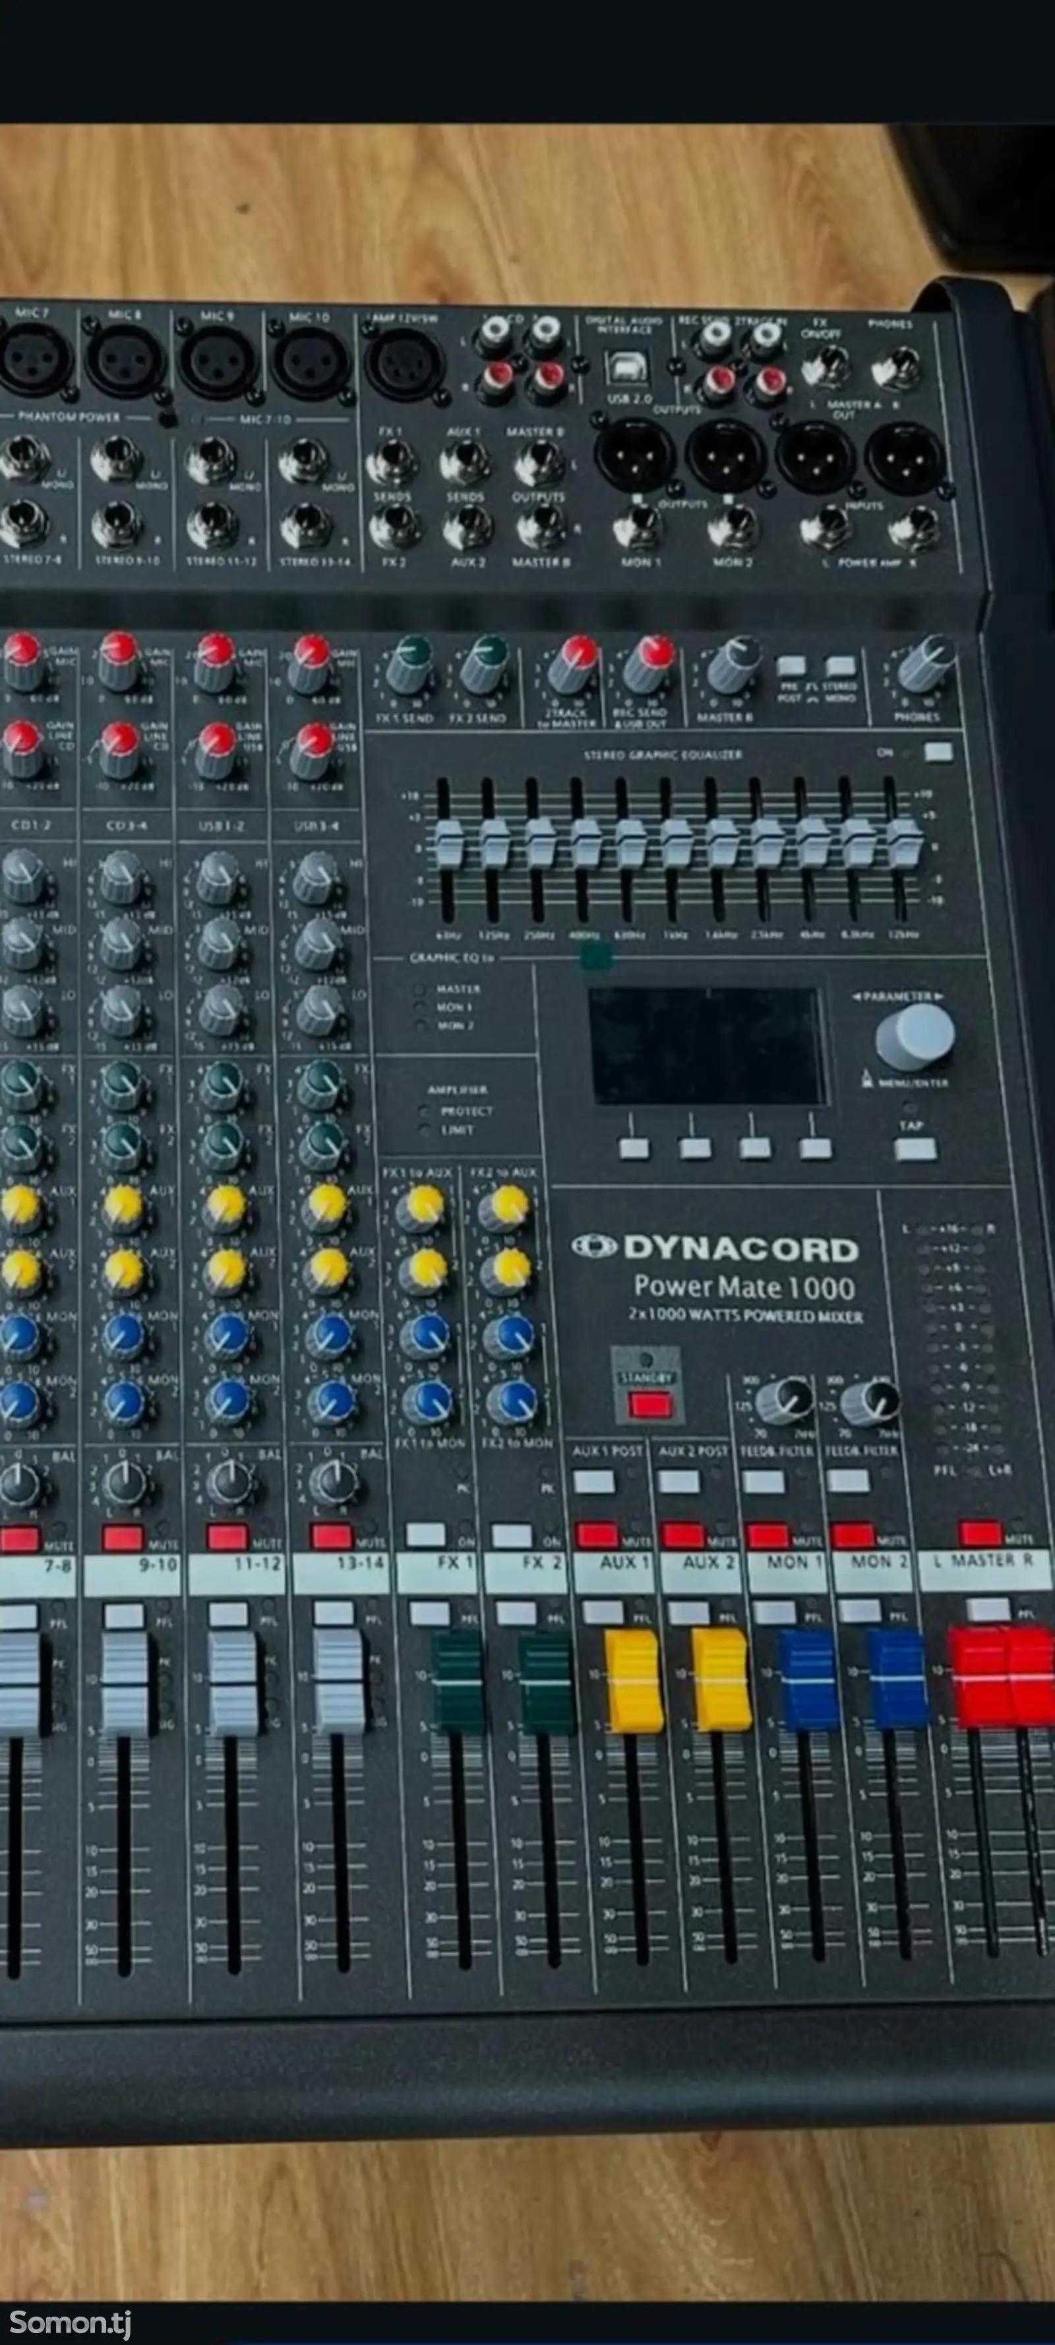The image size is (1055, 2345).
Task: Tap the TAP button below the parameter knob
Action: click(x=915, y=1148)
